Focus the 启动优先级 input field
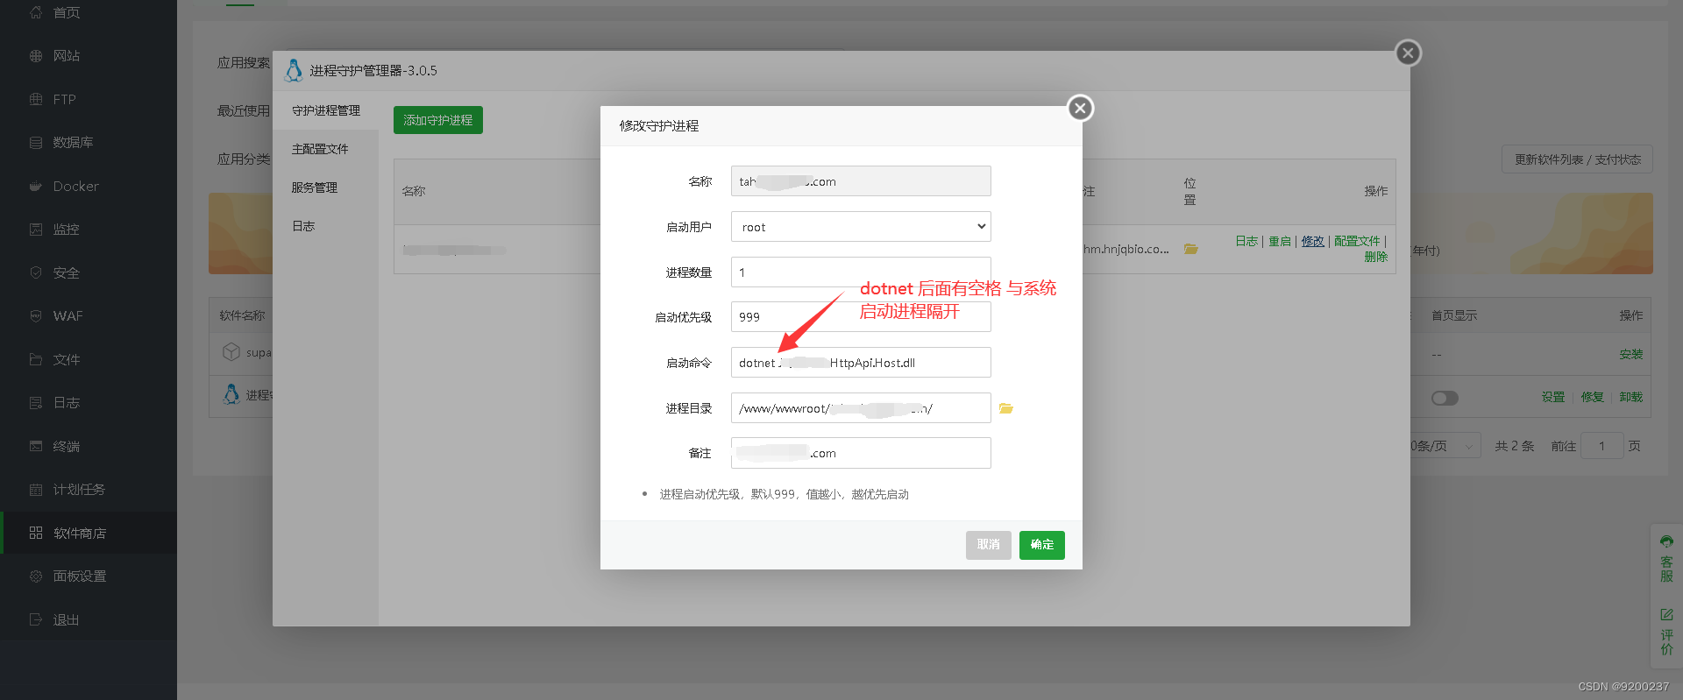The image size is (1683, 700). 861,317
